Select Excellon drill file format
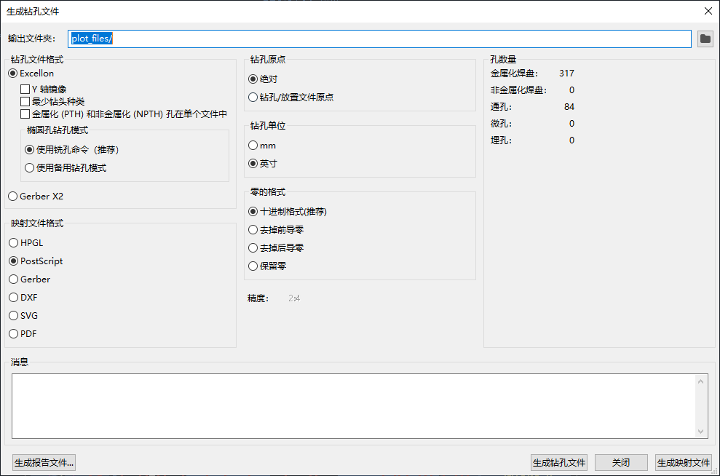Viewport: 720px width, 476px height. [12, 73]
